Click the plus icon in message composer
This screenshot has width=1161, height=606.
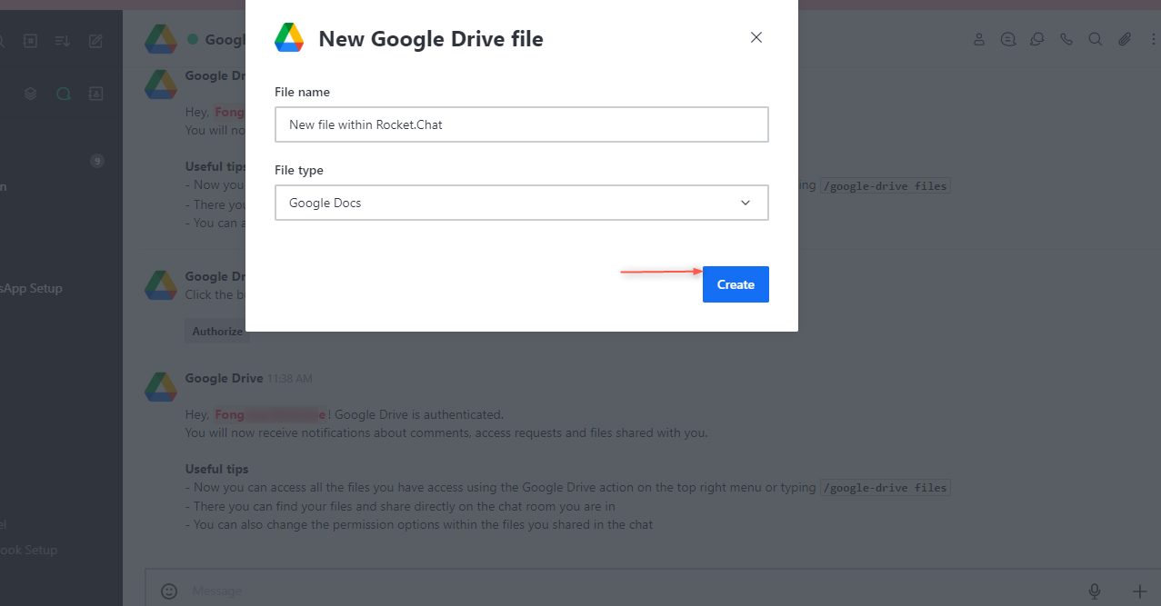pos(1139,591)
